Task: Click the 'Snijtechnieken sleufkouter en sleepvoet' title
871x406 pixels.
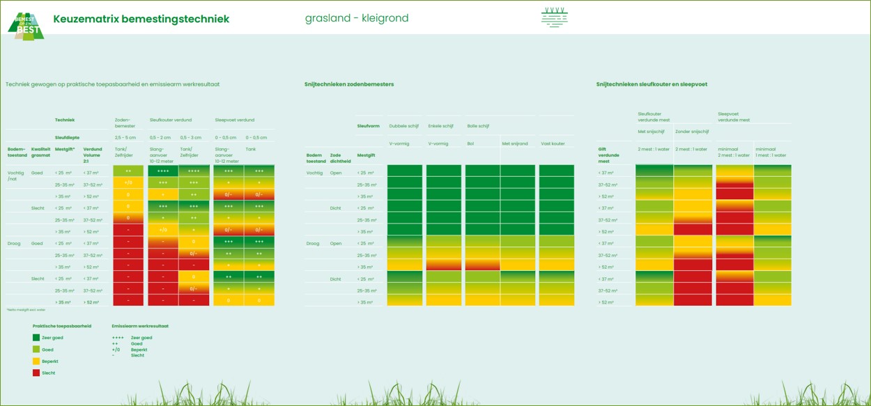Action: 652,84
